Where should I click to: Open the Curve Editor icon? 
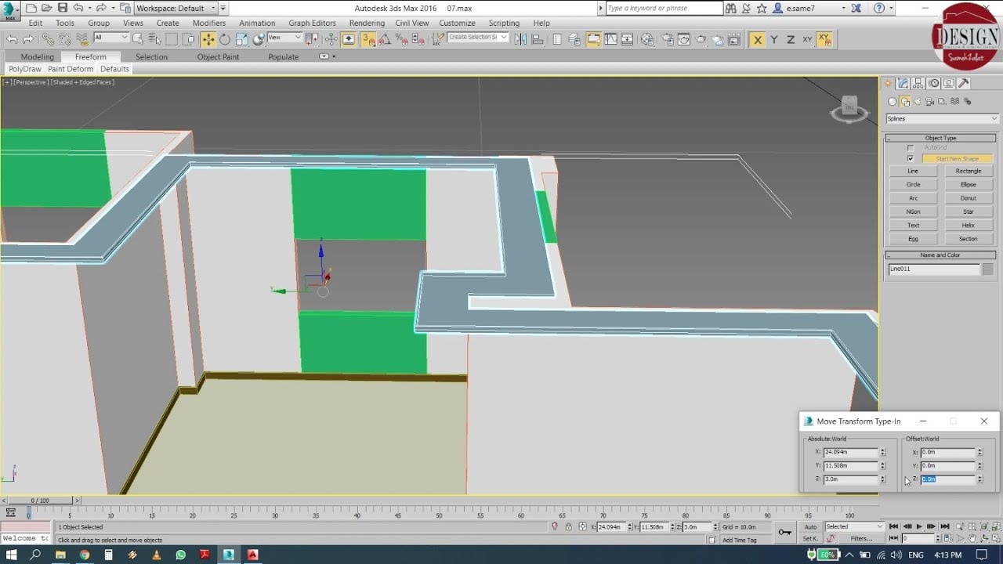[610, 39]
